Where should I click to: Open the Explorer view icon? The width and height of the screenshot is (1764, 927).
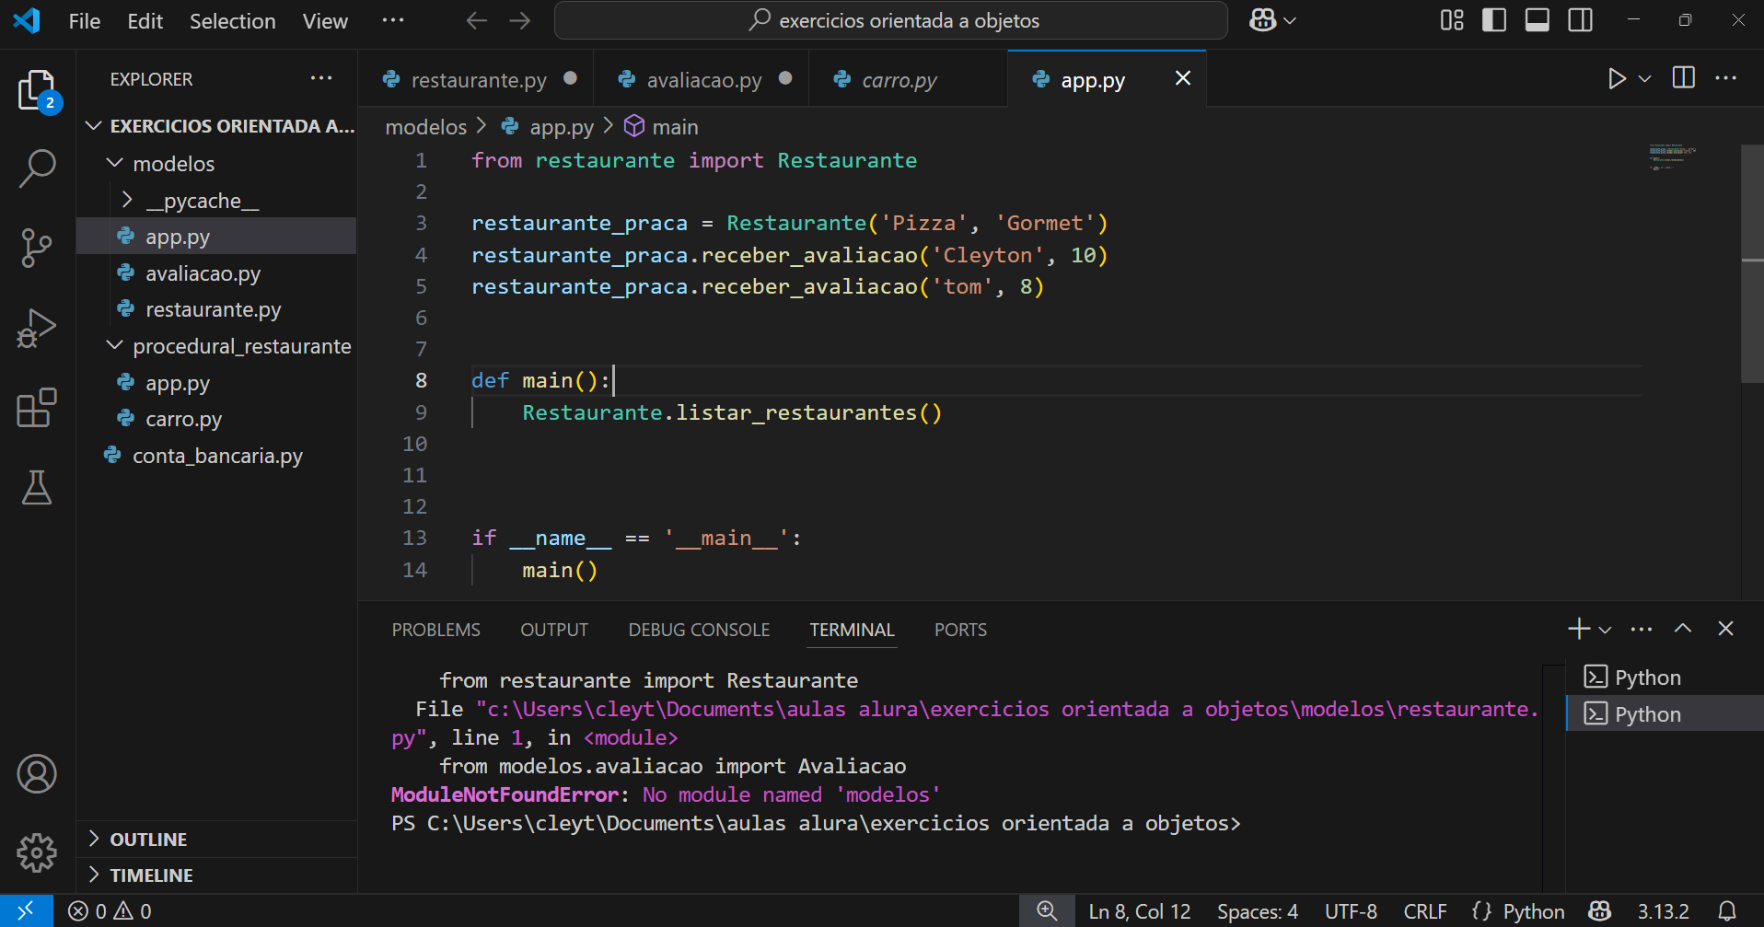(x=37, y=91)
